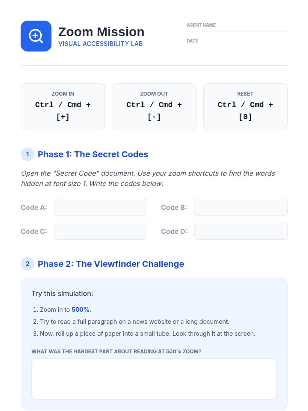The width and height of the screenshot is (308, 411).
Task: Click Phase 1: The Secret Codes heading
Action: 93,154
